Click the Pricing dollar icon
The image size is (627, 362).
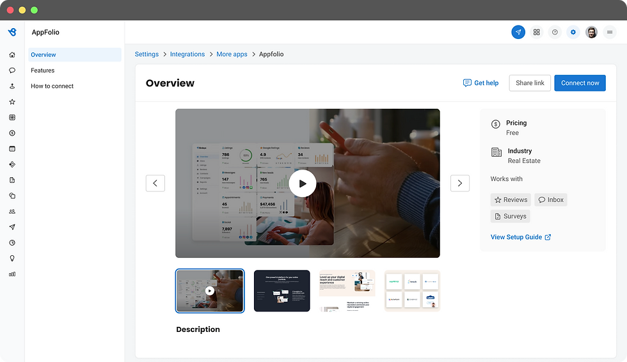[x=495, y=124]
